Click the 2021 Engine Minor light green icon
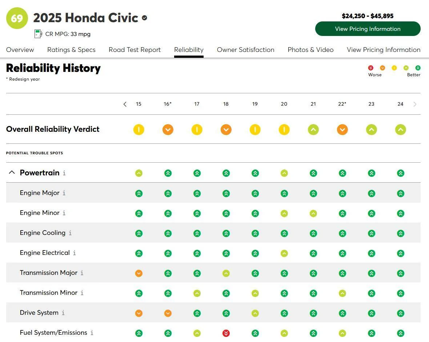Screen dimensions: 429x342 click(x=313, y=213)
